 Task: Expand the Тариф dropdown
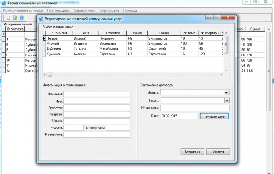click(227, 100)
